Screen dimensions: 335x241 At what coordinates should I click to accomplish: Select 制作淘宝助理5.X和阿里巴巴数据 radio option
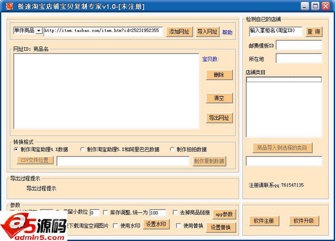(x=82, y=149)
